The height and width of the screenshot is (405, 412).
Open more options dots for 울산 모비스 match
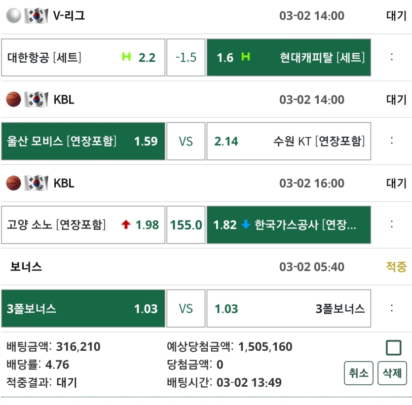tap(392, 141)
